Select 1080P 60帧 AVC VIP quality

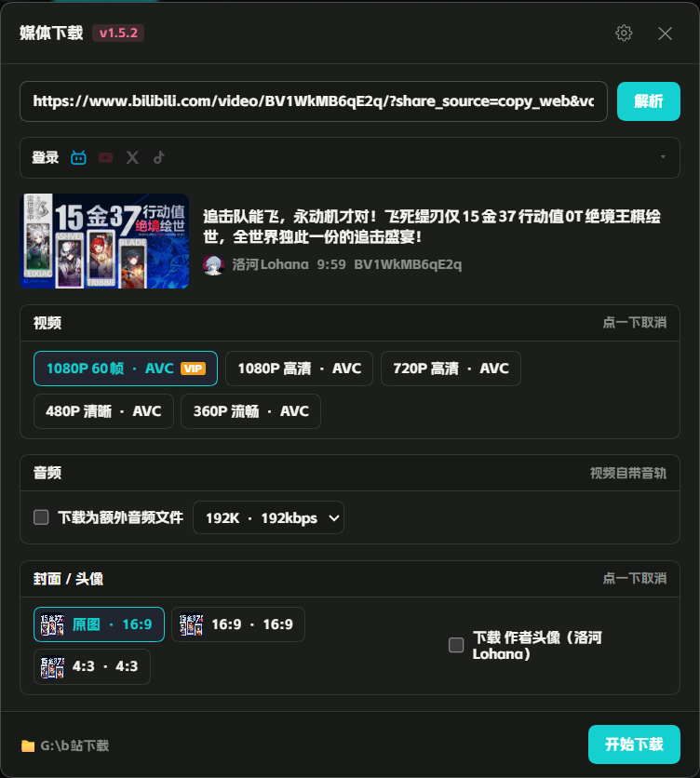[x=126, y=369]
